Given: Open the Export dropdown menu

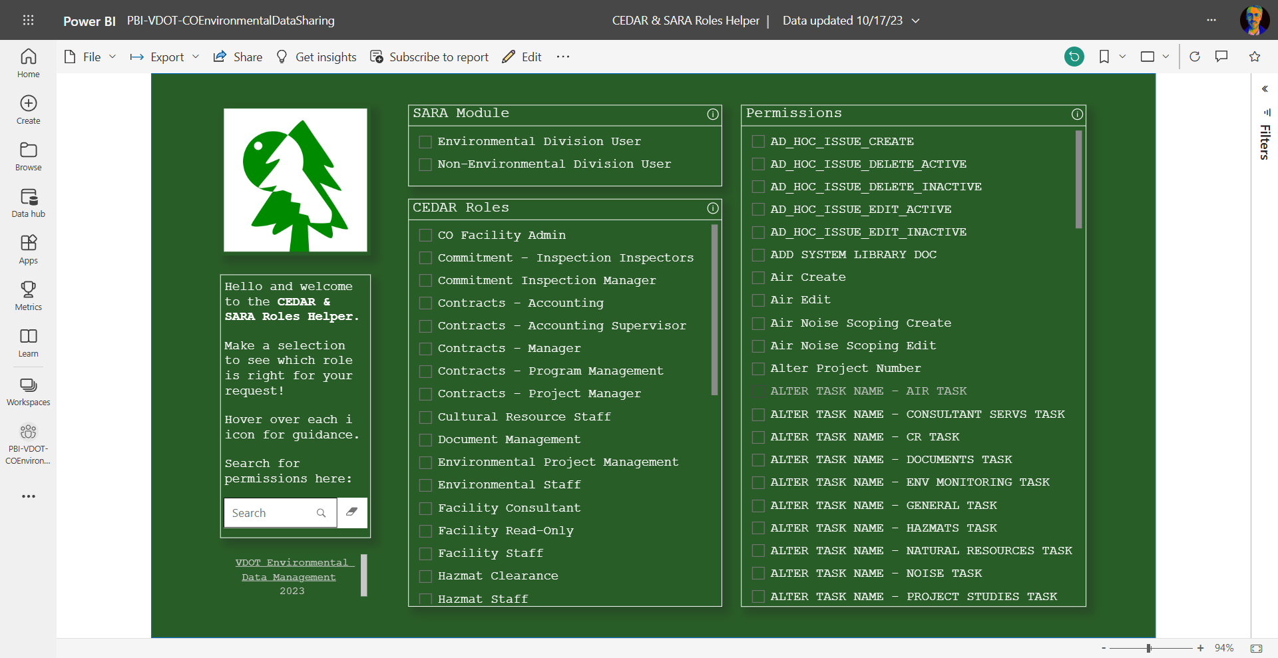Looking at the screenshot, I should 164,57.
